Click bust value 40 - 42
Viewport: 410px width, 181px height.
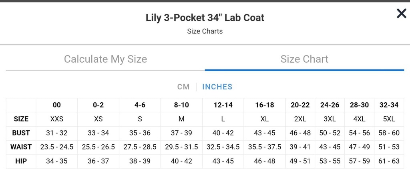click(223, 133)
